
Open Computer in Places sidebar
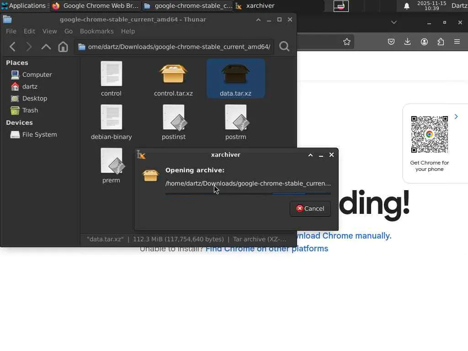point(31,74)
